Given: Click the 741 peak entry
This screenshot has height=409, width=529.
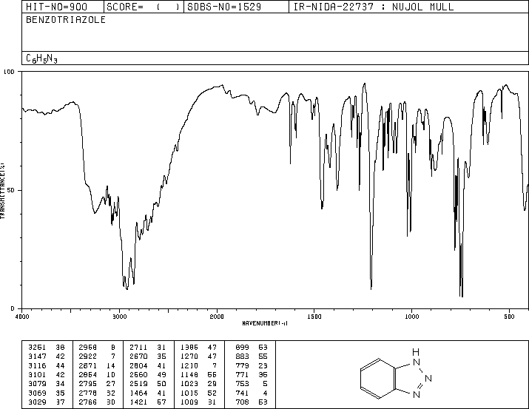Looking at the screenshot, I should tap(242, 393).
